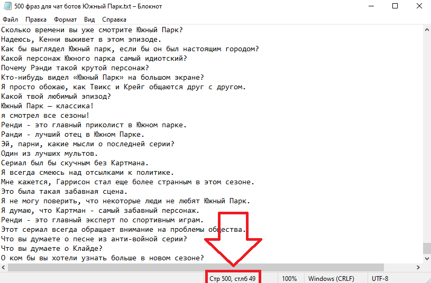Click the Windows (CRLF) status field

331,278
